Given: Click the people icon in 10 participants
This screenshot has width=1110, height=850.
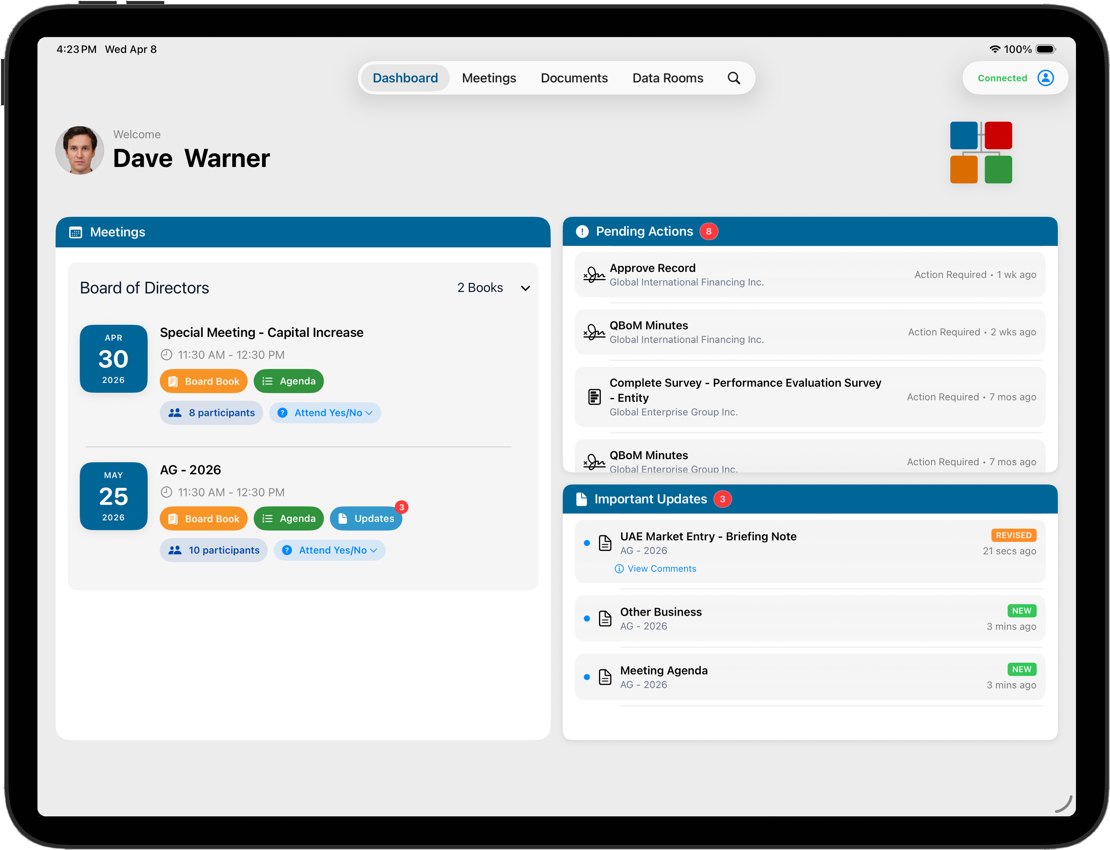Looking at the screenshot, I should (x=175, y=550).
